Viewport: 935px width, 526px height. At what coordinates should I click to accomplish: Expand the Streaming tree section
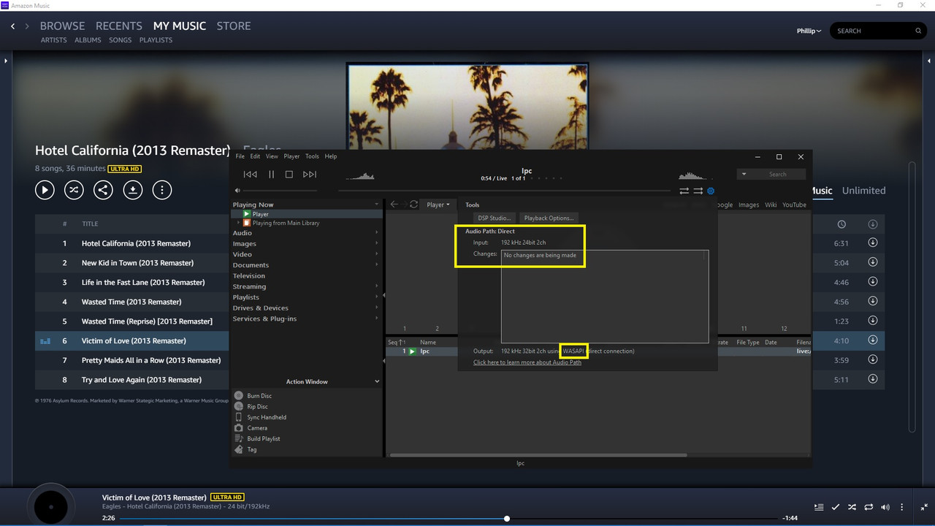click(x=377, y=286)
